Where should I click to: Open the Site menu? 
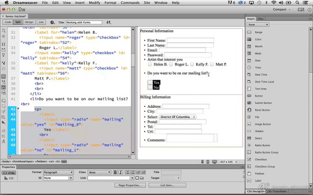click(x=147, y=3)
